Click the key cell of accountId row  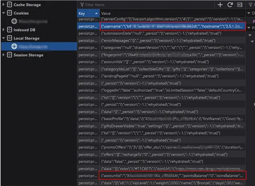click(x=88, y=176)
